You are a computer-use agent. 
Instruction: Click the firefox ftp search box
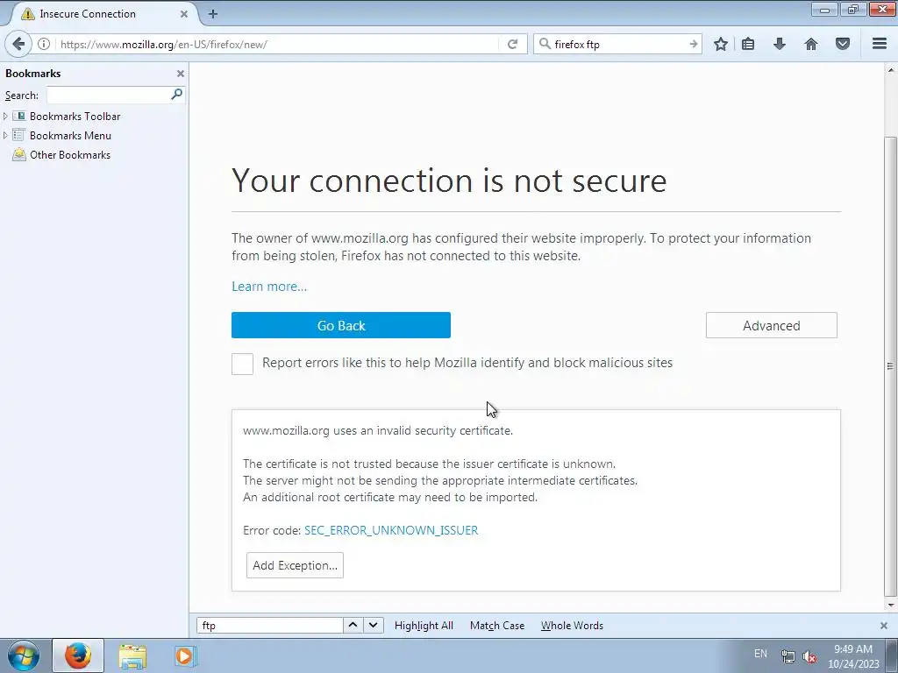pos(618,44)
